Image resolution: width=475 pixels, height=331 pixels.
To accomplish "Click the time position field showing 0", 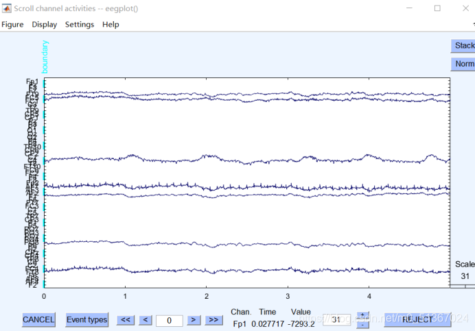I will (x=170, y=321).
